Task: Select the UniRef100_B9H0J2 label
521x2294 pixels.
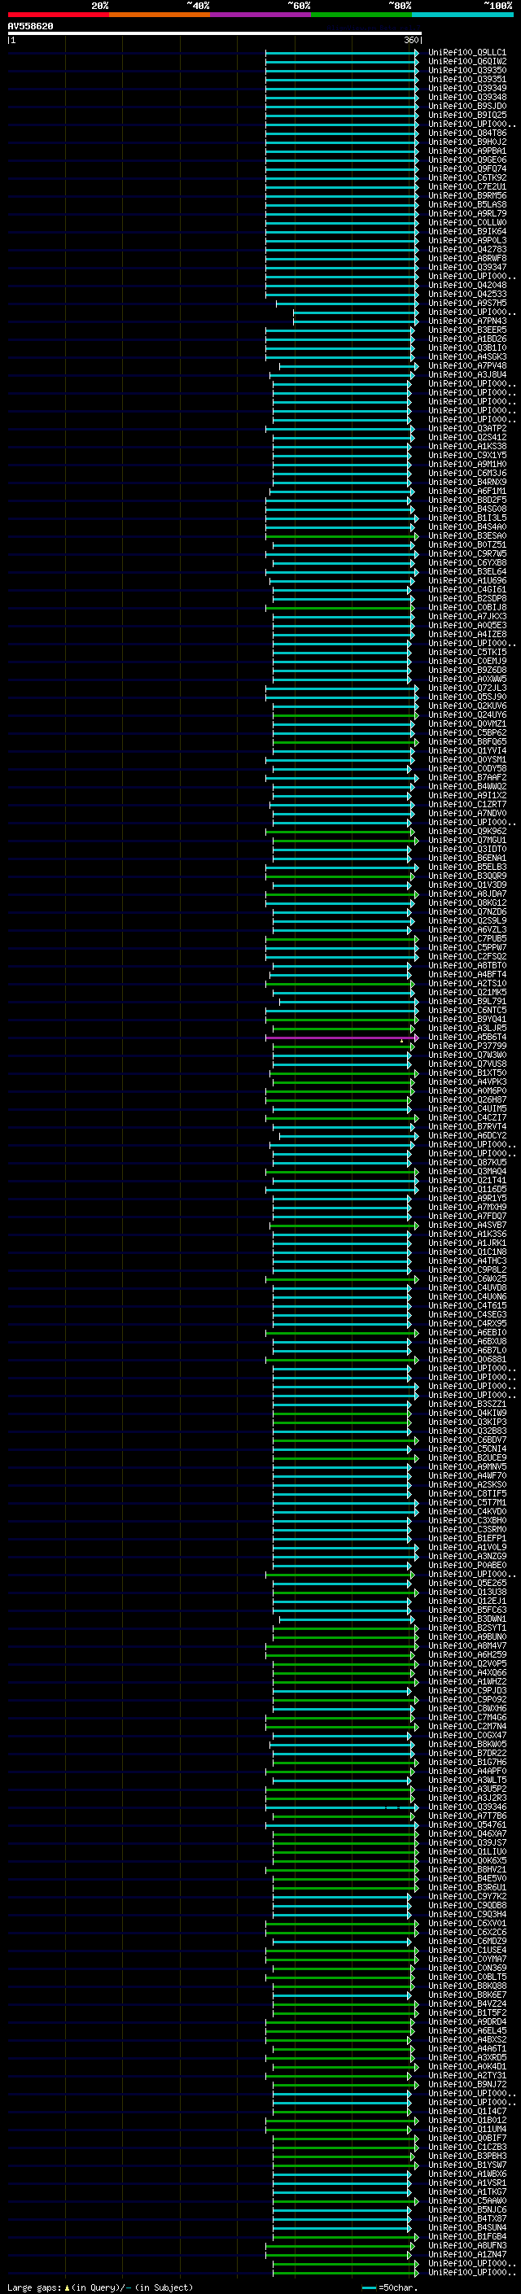Action: coord(466,142)
